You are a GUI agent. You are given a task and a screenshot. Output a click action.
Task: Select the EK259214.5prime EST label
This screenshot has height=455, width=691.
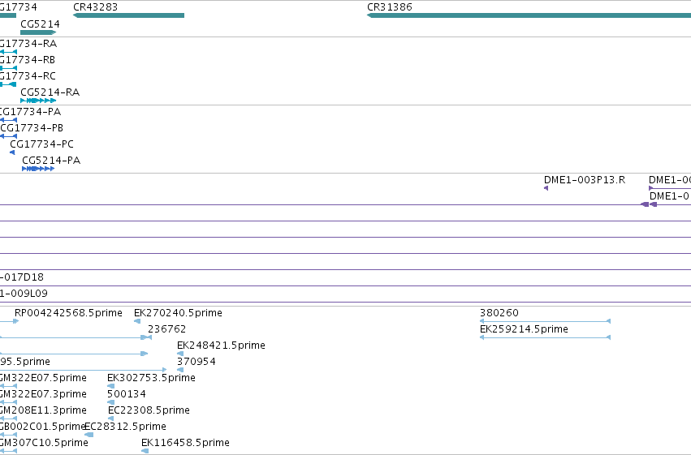coord(524,328)
